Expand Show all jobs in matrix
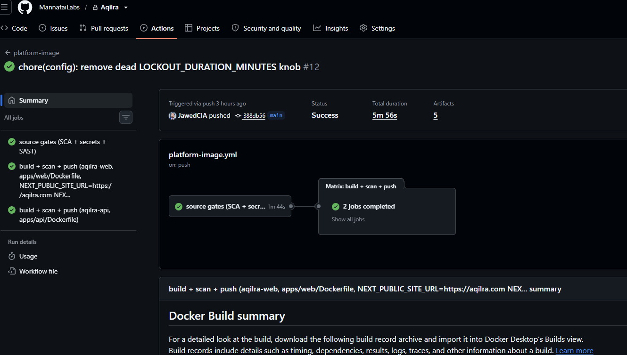 [348, 219]
